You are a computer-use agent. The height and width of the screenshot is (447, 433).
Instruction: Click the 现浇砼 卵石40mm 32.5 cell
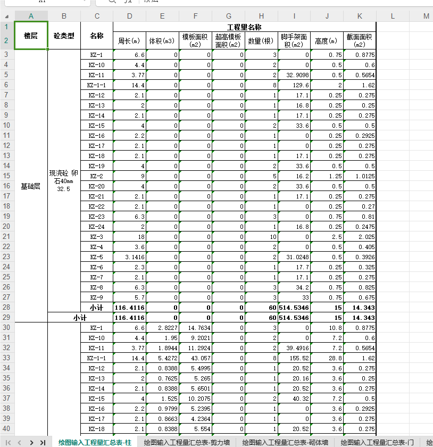[64, 181]
